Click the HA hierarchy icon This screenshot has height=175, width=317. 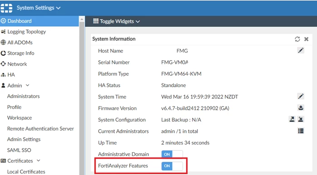(x=3, y=75)
